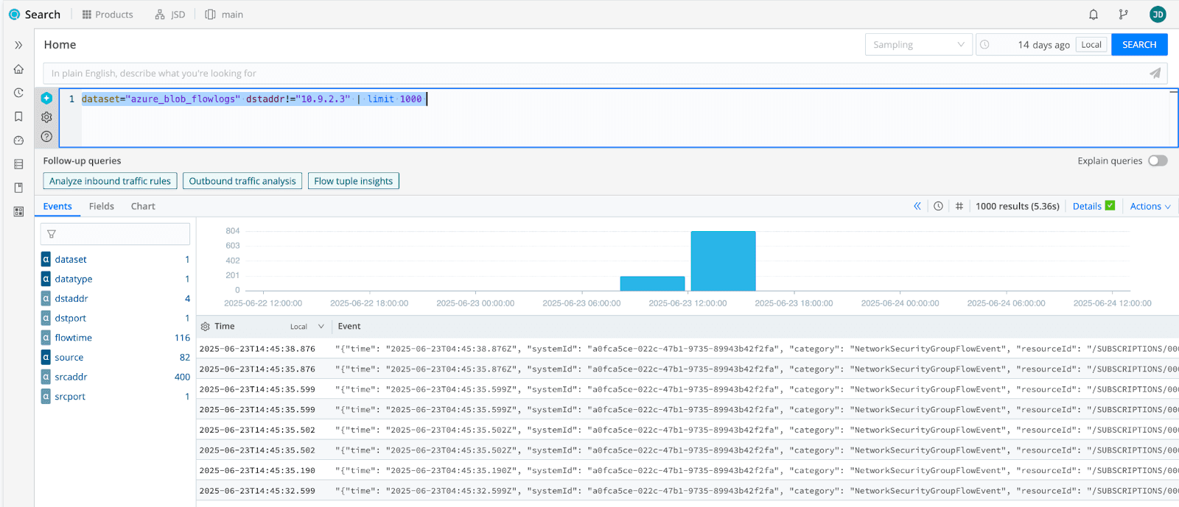1179x507 pixels.
Task: Expand the Actions dropdown menu
Action: [1150, 206]
